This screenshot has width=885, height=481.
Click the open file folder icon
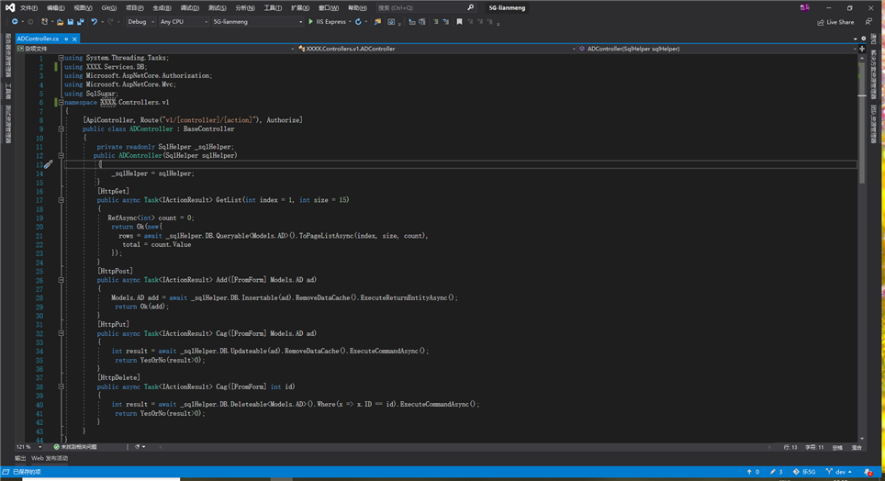(x=60, y=22)
